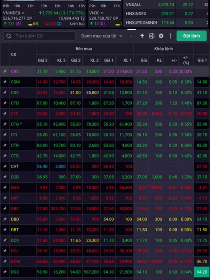Click the 587,200 KL 2 volume for DGC

[x=91, y=272]
